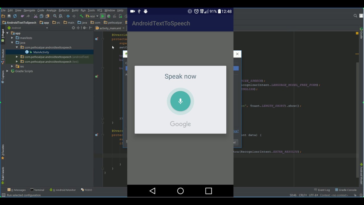Open the TODO tool window
Screen dimensions: 364x205
pos(86,190)
